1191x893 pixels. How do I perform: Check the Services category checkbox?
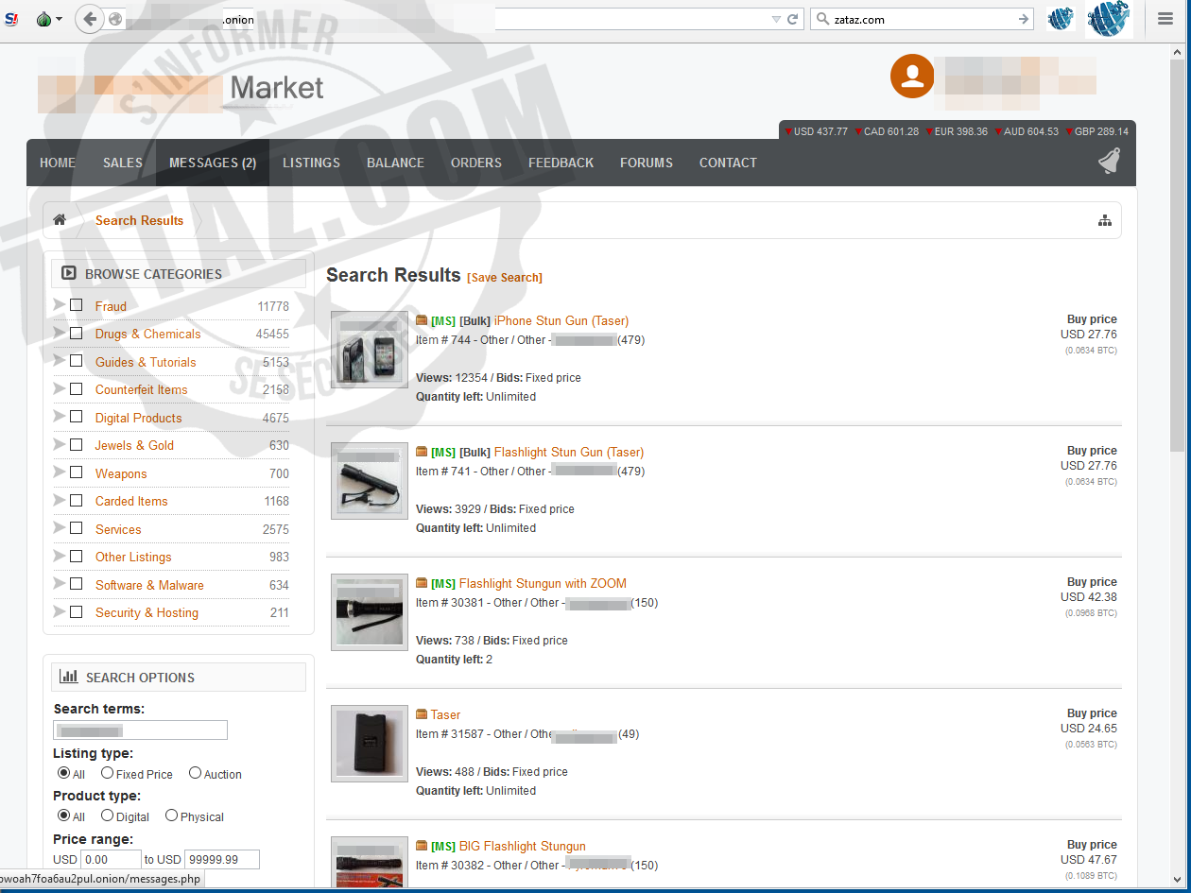point(77,527)
